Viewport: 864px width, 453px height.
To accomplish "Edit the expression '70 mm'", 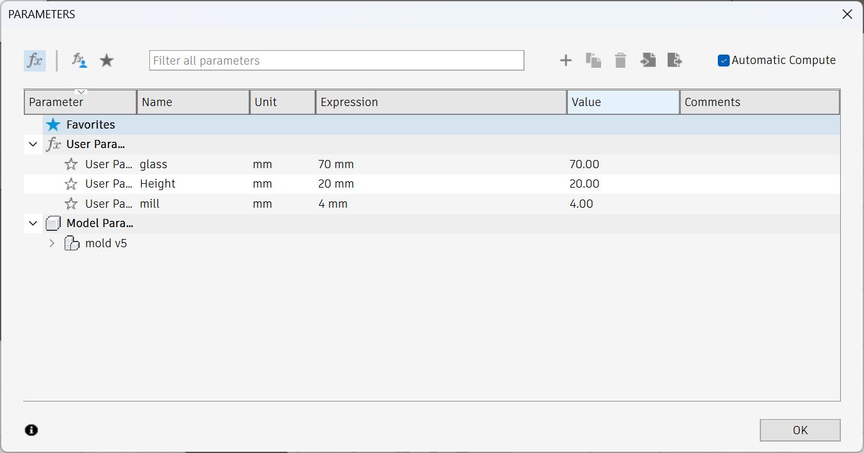I will 336,164.
